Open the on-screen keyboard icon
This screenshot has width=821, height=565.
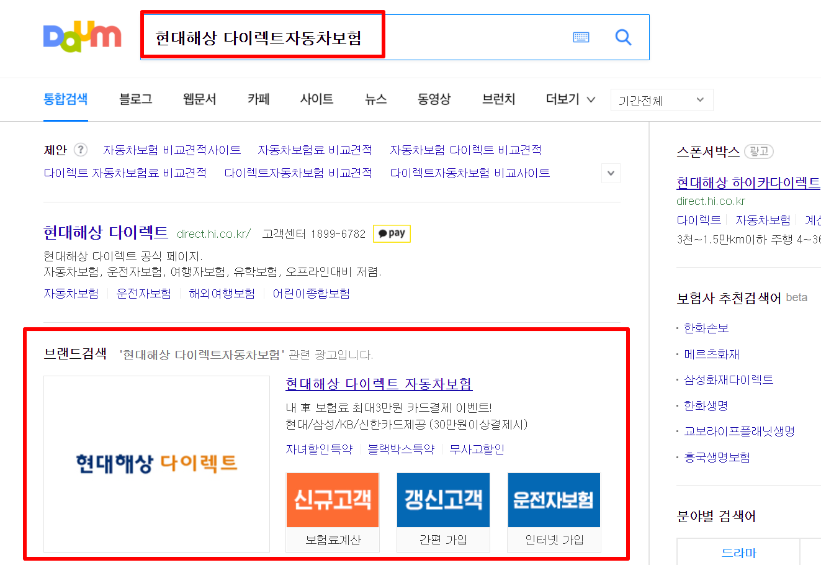(x=581, y=37)
